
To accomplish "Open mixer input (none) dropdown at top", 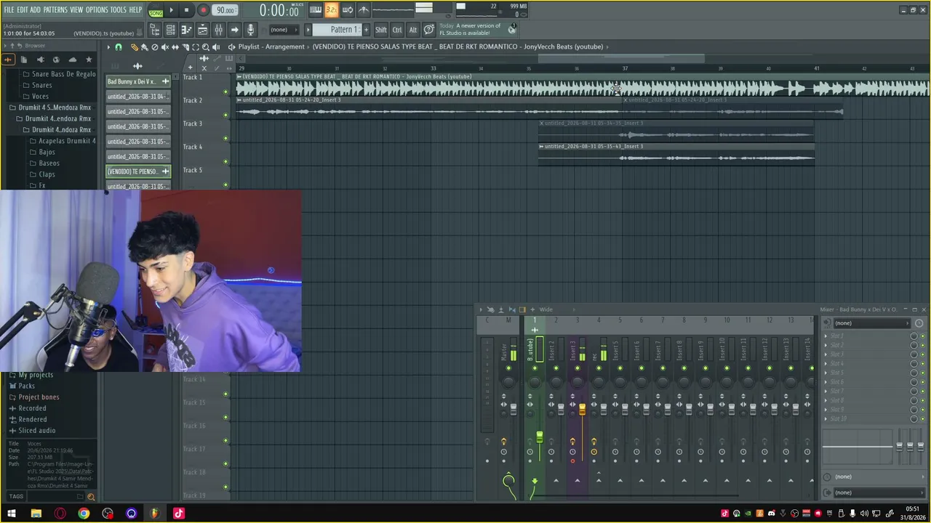I will coord(872,323).
